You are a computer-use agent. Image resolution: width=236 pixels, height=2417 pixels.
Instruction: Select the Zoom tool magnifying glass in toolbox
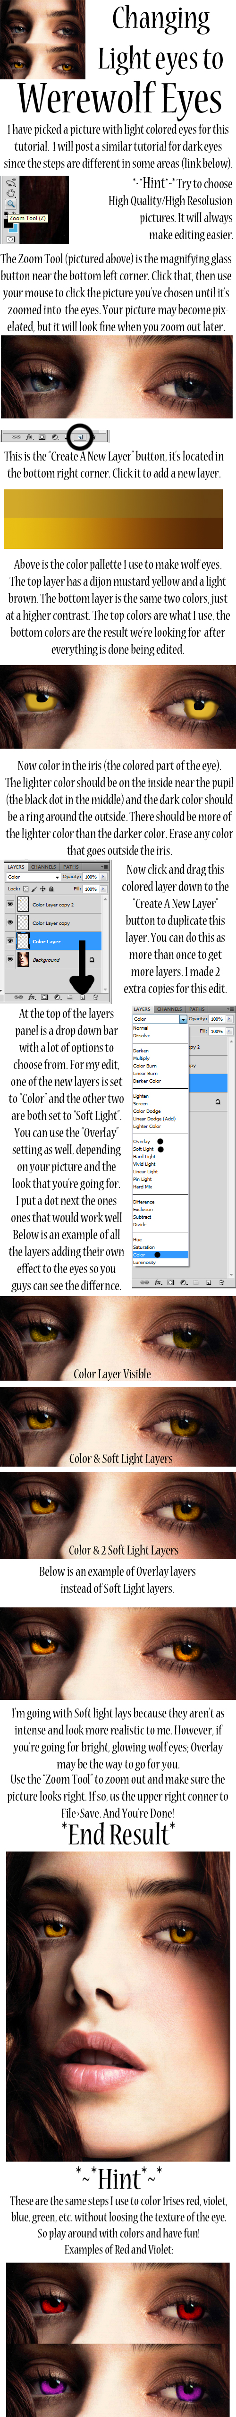point(10,204)
